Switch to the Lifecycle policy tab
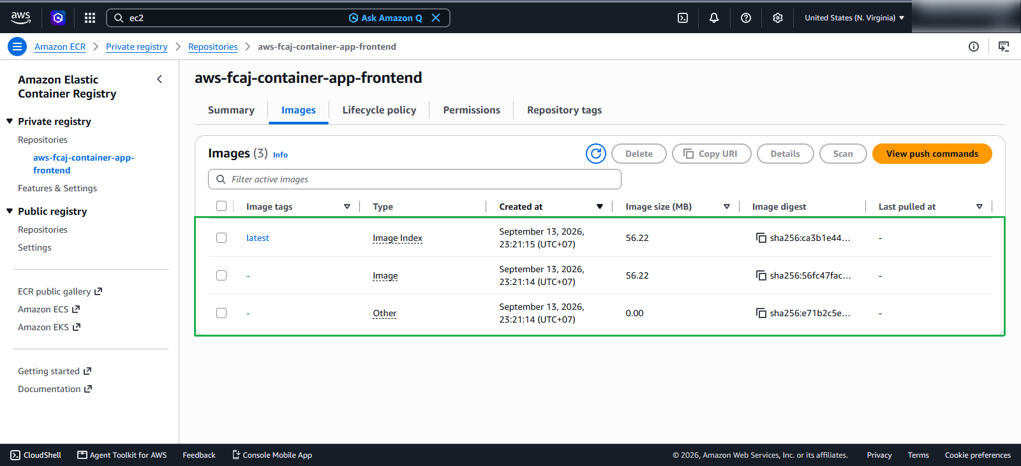Screen dimensions: 1021x466 pos(379,110)
